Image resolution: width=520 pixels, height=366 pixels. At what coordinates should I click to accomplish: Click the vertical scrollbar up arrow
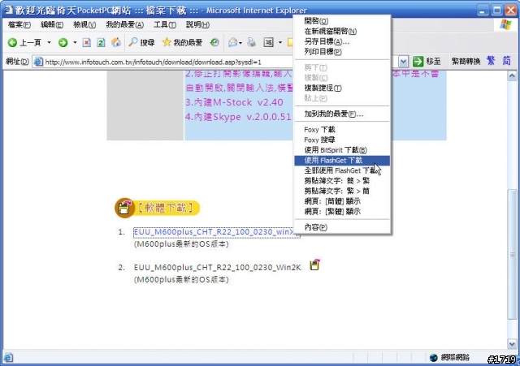512,76
